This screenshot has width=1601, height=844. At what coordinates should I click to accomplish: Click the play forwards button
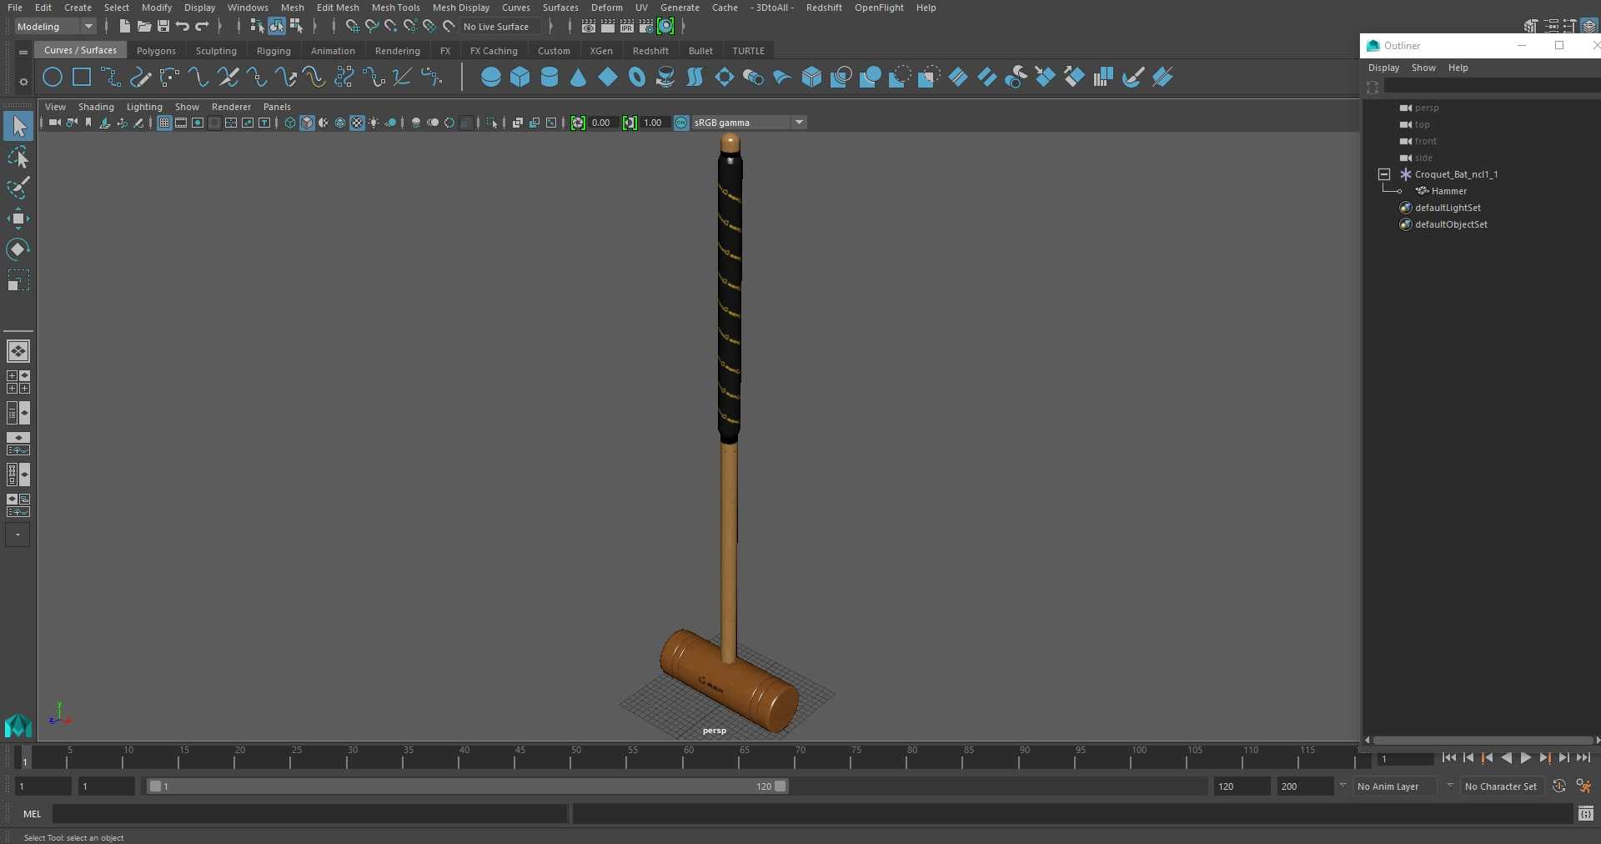pos(1525,758)
